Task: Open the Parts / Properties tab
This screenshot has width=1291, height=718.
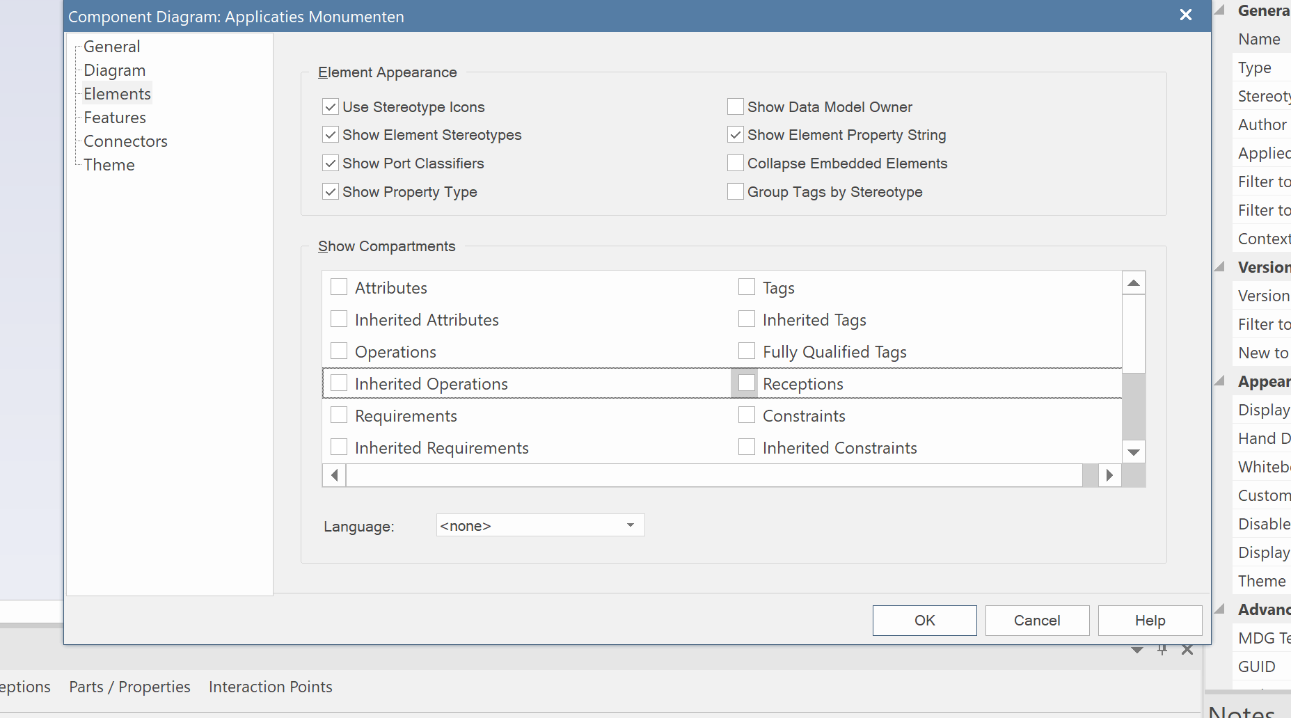Action: tap(129, 687)
